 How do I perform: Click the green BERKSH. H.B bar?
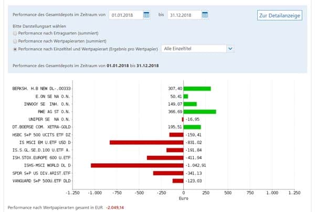(x=197, y=89)
